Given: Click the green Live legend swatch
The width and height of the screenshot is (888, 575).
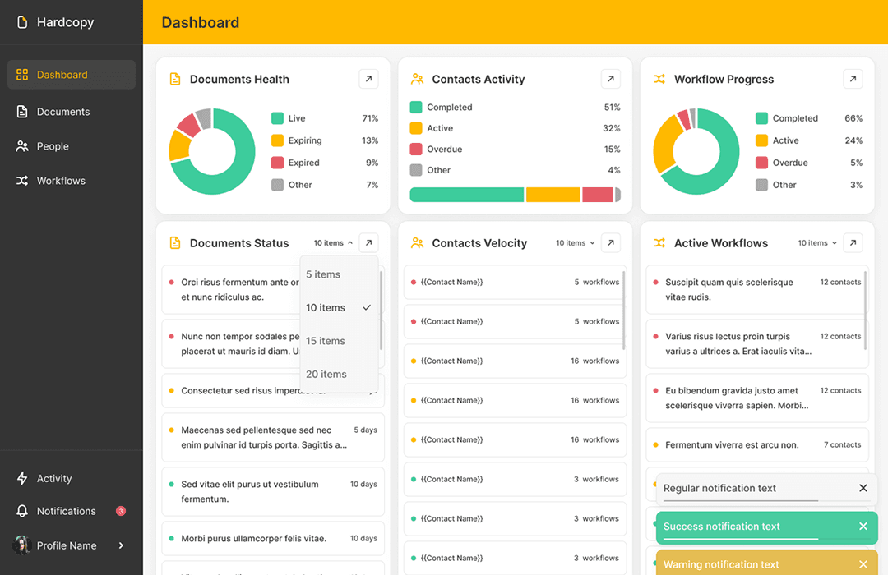Looking at the screenshot, I should click(x=278, y=118).
